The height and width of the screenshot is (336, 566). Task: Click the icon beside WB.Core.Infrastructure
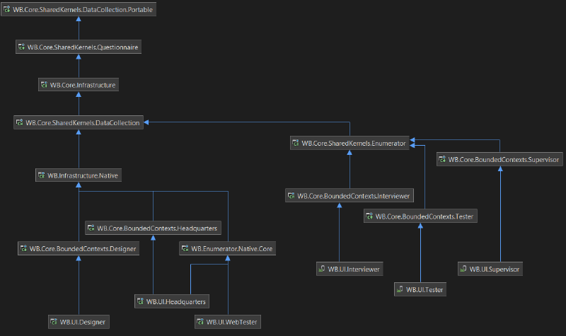45,85
